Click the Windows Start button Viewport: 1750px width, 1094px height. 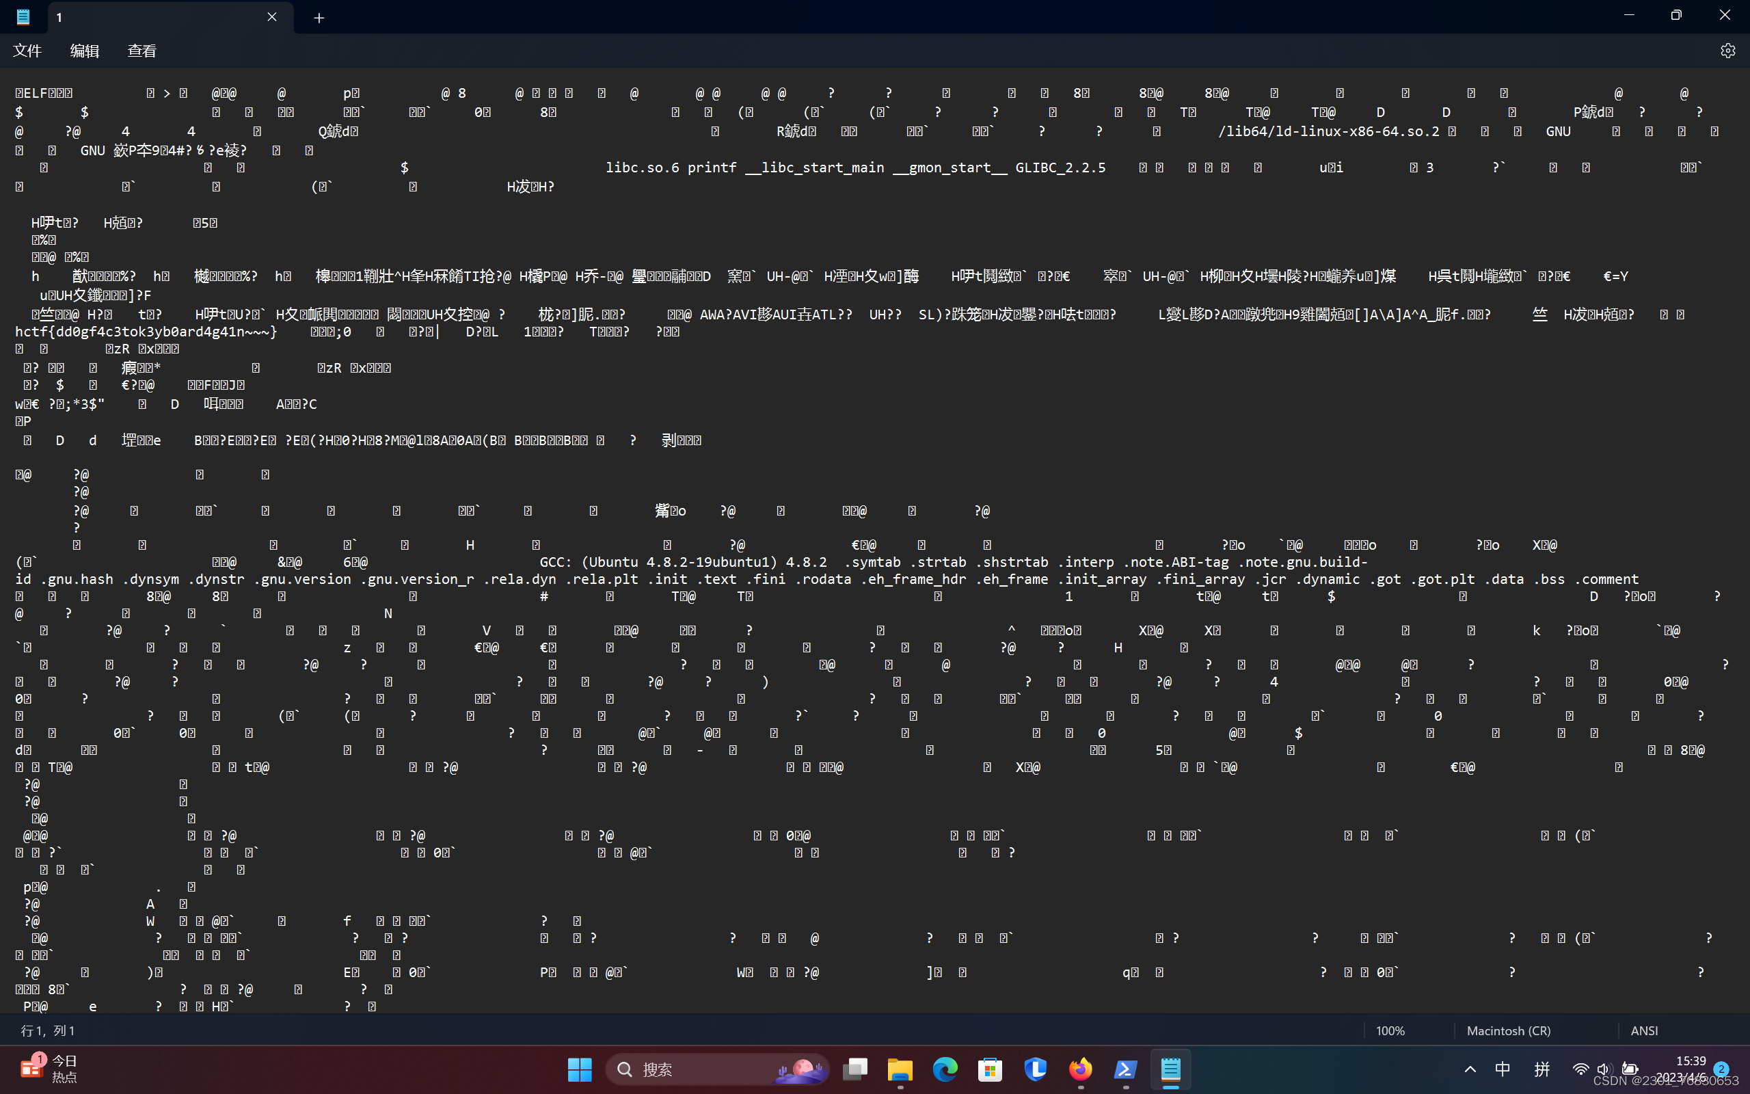click(579, 1069)
